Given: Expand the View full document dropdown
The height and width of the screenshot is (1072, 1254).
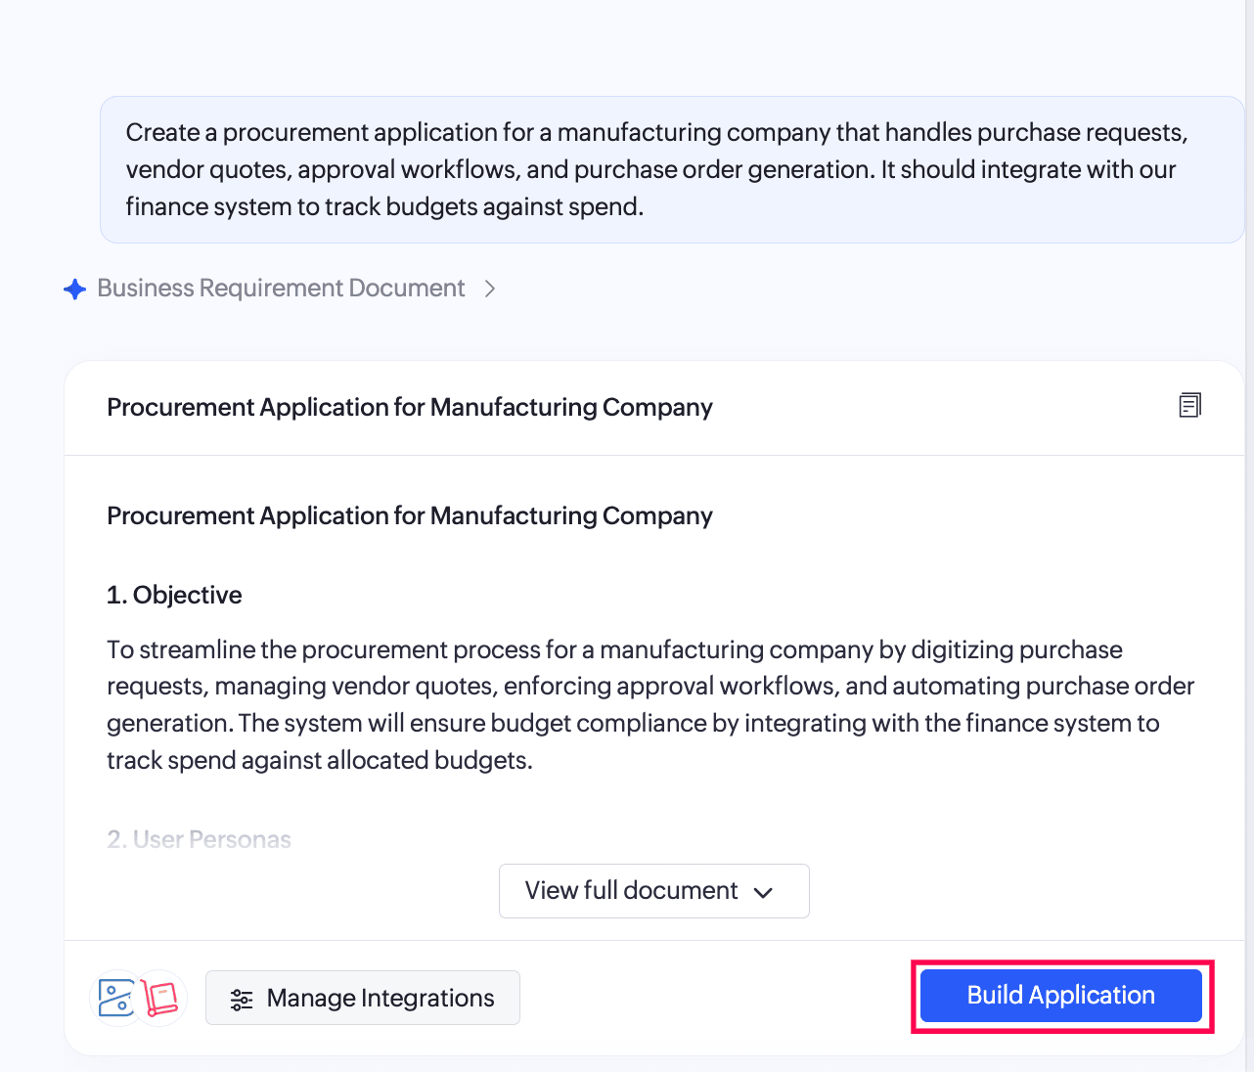Looking at the screenshot, I should click(654, 891).
